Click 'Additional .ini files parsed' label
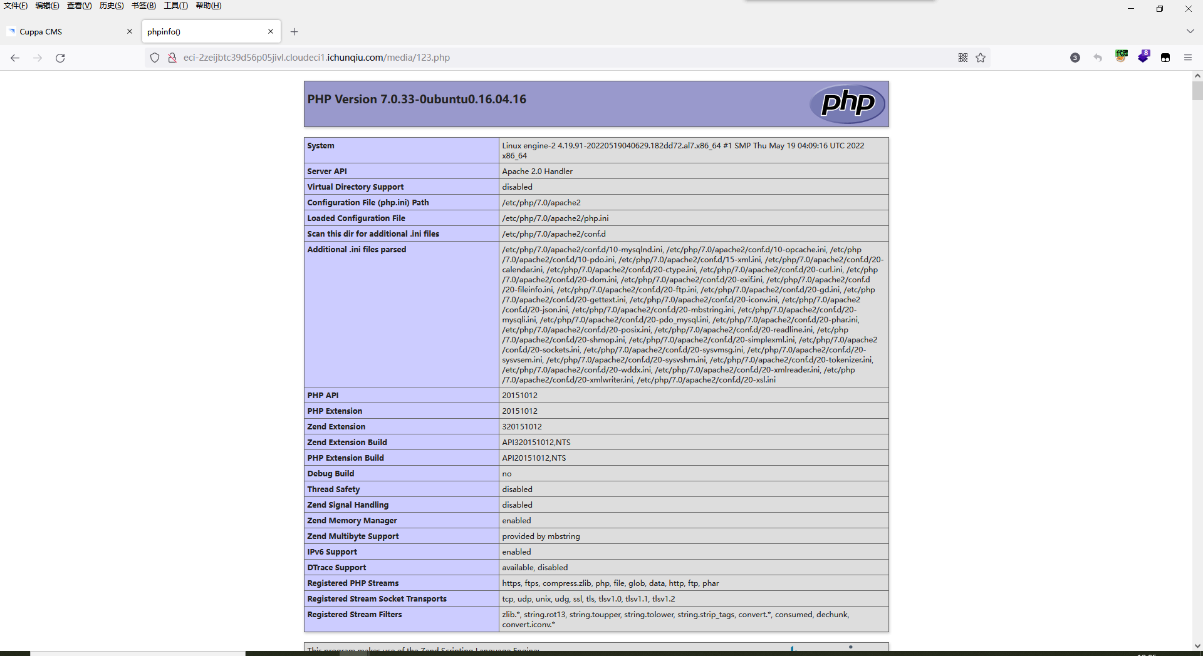This screenshot has width=1203, height=656. [x=357, y=250]
